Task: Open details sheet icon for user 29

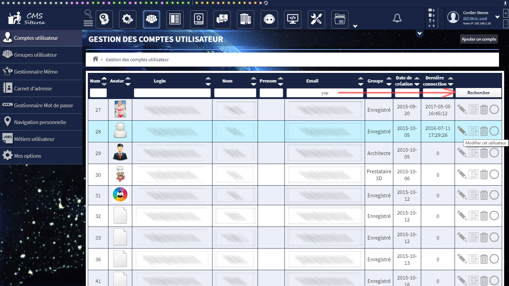Action: (x=474, y=153)
